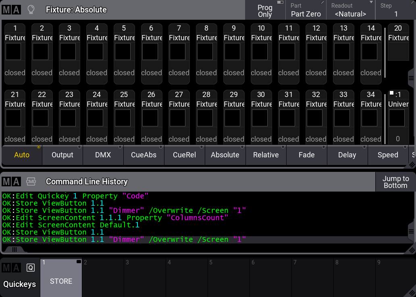Click resize handle at Fixture window corner
The height and width of the screenshot is (297, 416).
tap(412, 165)
